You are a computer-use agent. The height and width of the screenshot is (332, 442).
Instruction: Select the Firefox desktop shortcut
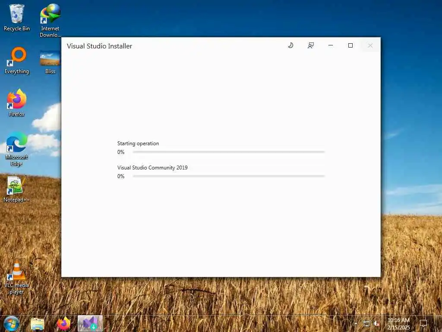17,103
